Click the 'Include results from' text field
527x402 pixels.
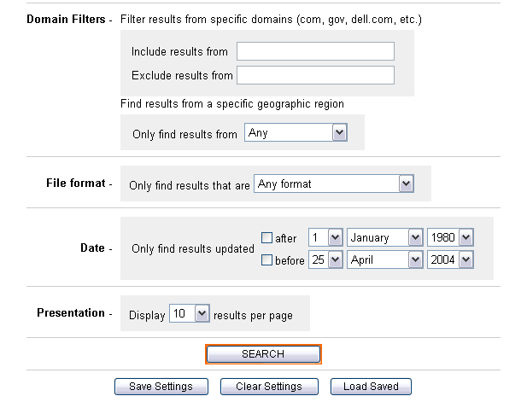pos(314,51)
